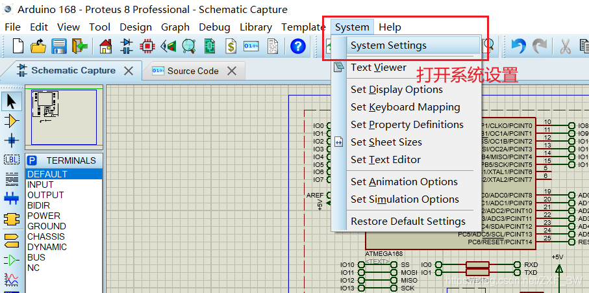The image size is (589, 293).
Task: Open a project with the folder icon
Action: (38, 46)
